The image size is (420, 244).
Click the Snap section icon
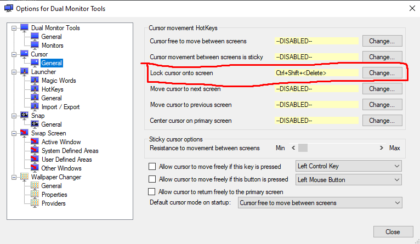(x=24, y=116)
